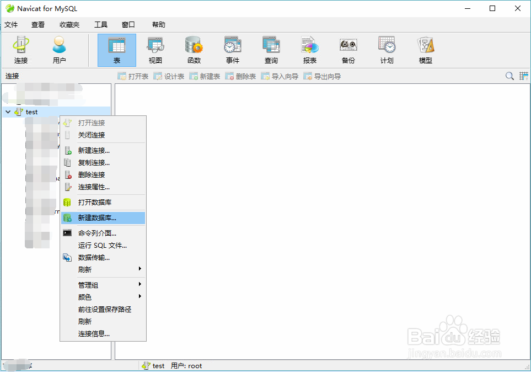This screenshot has width=531, height=372.
Task: Expand the 管理组 submenu
Action: 103,285
